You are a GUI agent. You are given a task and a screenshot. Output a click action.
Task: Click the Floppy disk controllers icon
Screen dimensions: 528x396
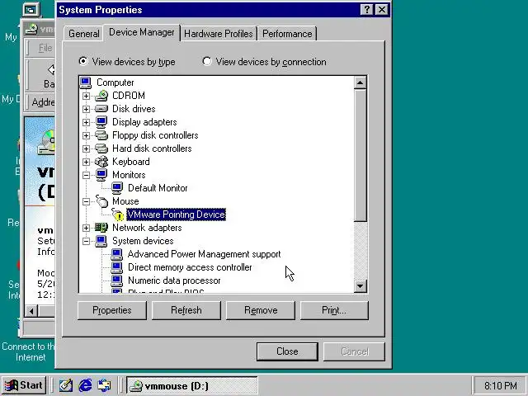coord(101,135)
